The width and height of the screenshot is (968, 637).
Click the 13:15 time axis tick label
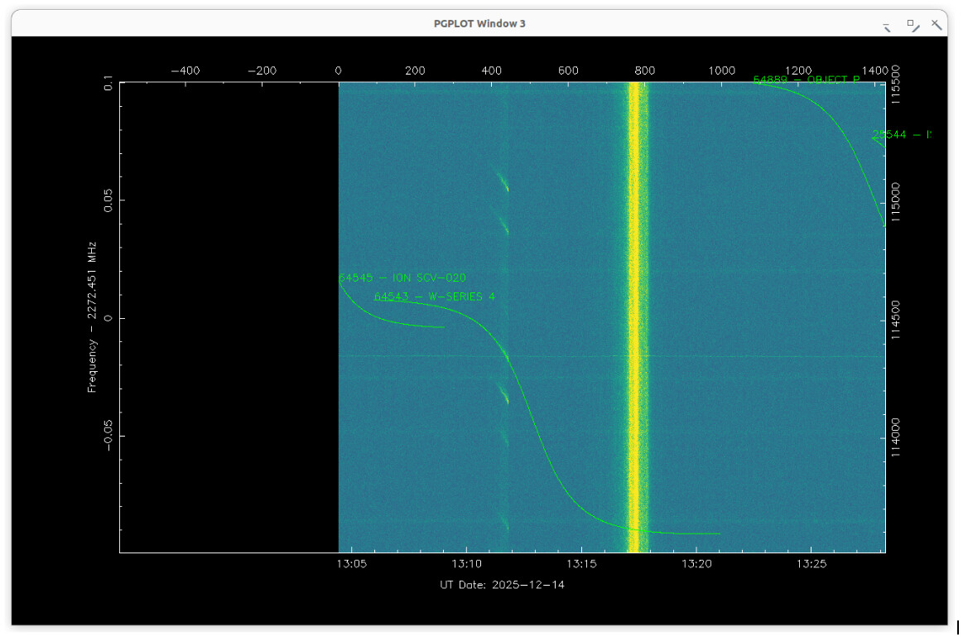click(x=581, y=564)
